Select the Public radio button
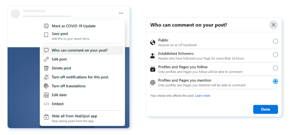Viewport: 290px width, 135px height. pos(275,41)
